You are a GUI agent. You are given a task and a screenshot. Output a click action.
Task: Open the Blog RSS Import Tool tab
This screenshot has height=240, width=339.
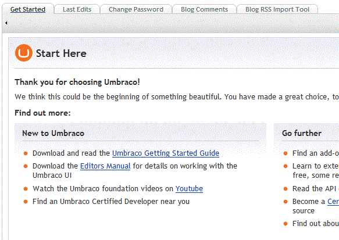coord(277,9)
